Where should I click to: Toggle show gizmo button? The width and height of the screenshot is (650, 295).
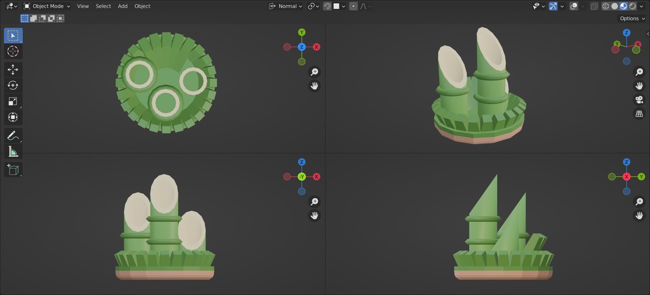click(x=553, y=6)
